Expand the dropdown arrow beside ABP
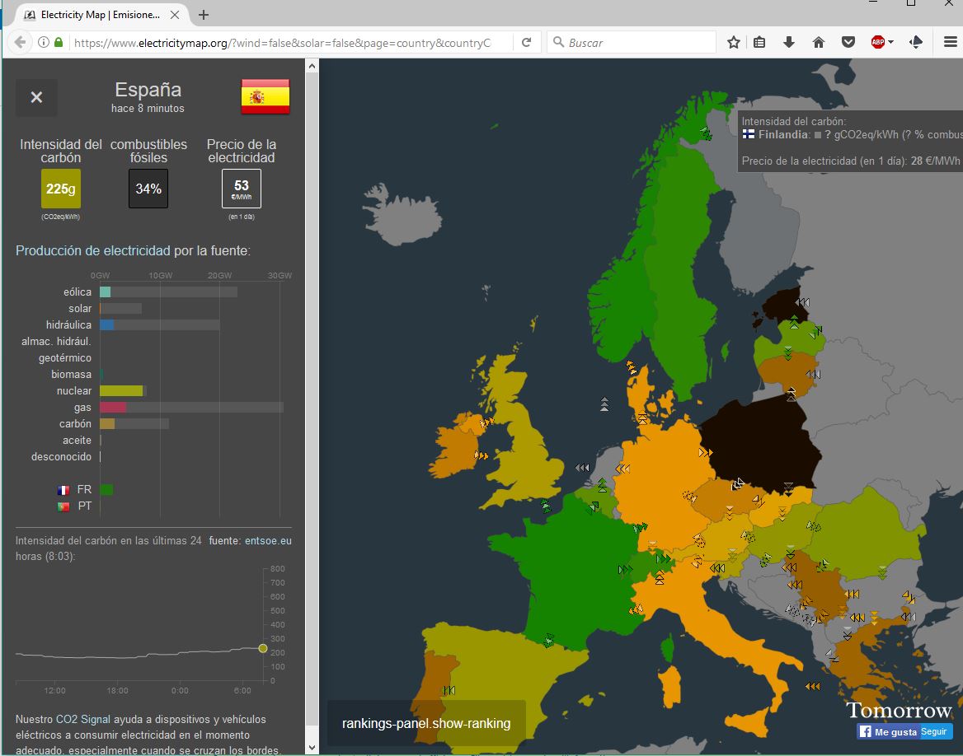This screenshot has height=756, width=963. 891,43
